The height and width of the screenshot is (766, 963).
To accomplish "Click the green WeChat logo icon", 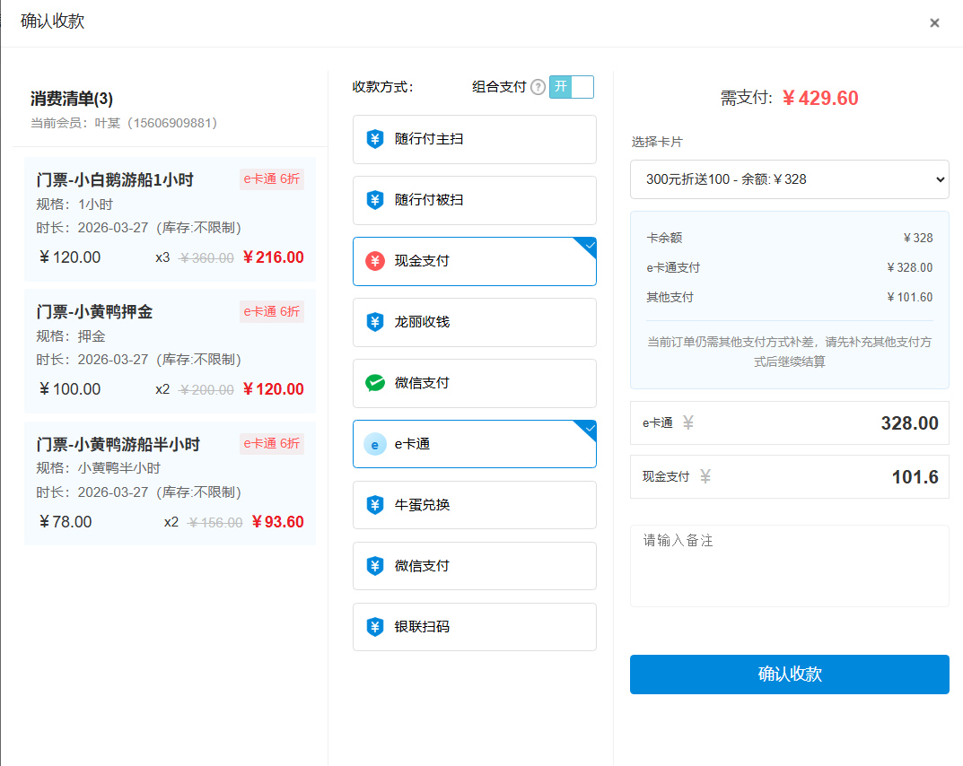I will tap(375, 383).
